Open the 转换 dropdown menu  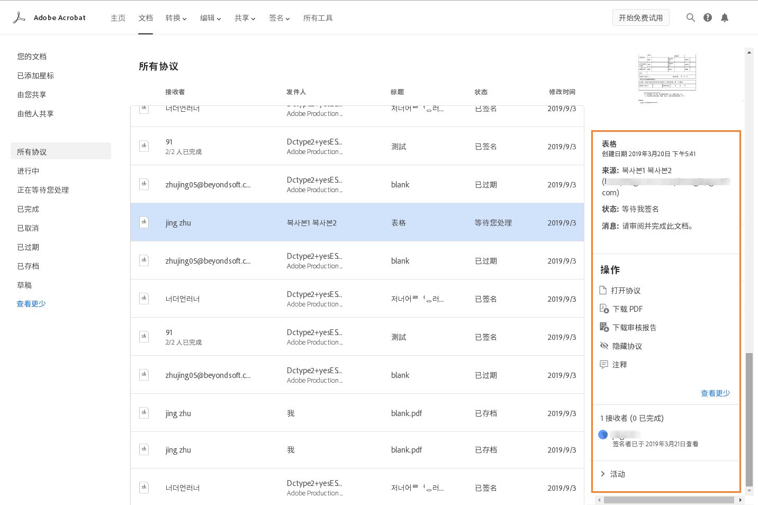click(x=176, y=18)
